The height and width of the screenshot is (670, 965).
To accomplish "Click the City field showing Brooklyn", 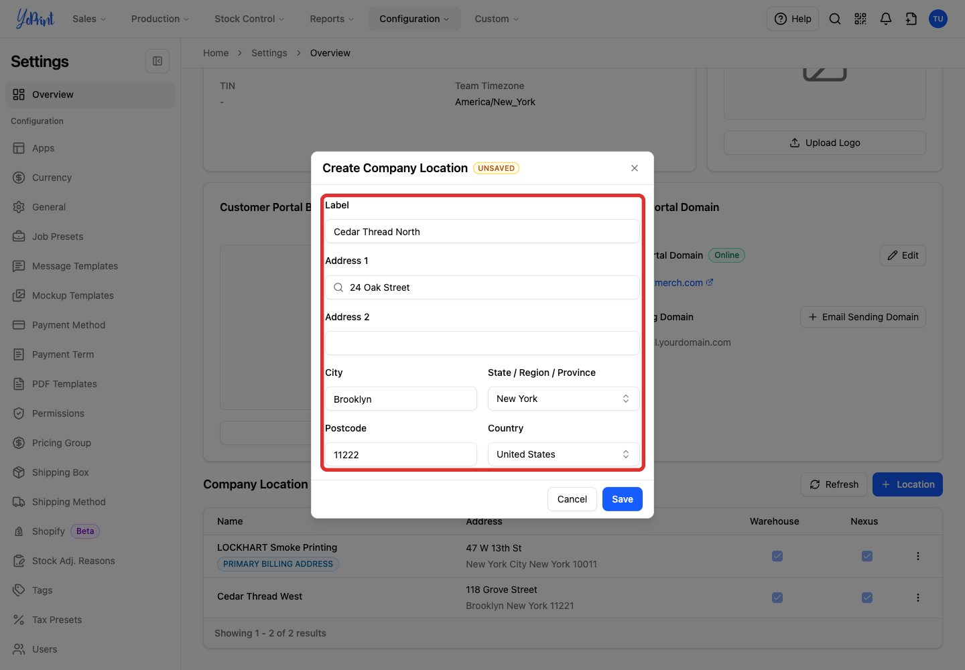I will point(401,399).
